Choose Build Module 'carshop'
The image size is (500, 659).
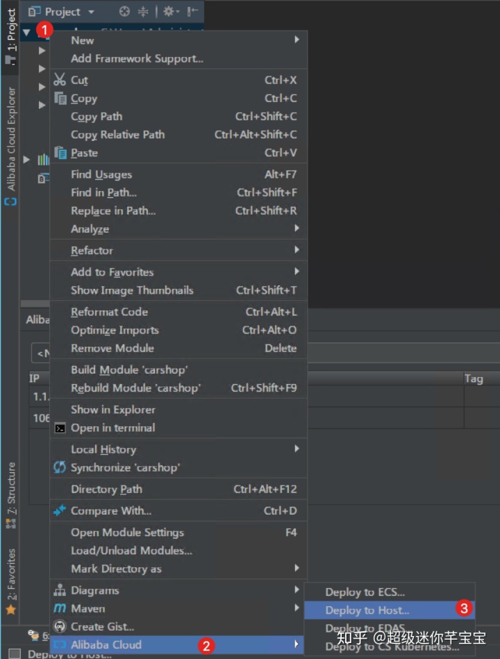pyautogui.click(x=178, y=370)
